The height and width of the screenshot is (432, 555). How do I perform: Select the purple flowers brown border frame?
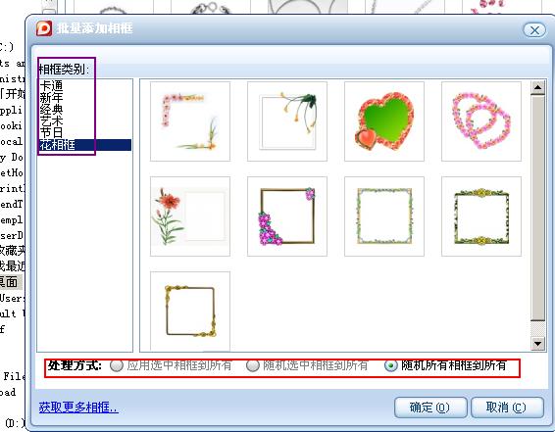[287, 216]
